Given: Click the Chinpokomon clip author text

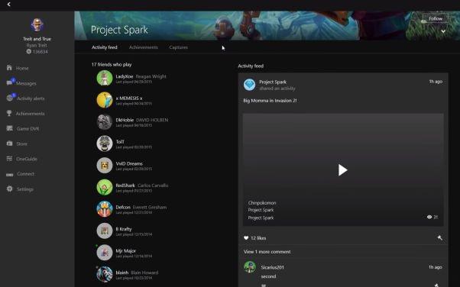Looking at the screenshot, I should pyautogui.click(x=262, y=202).
